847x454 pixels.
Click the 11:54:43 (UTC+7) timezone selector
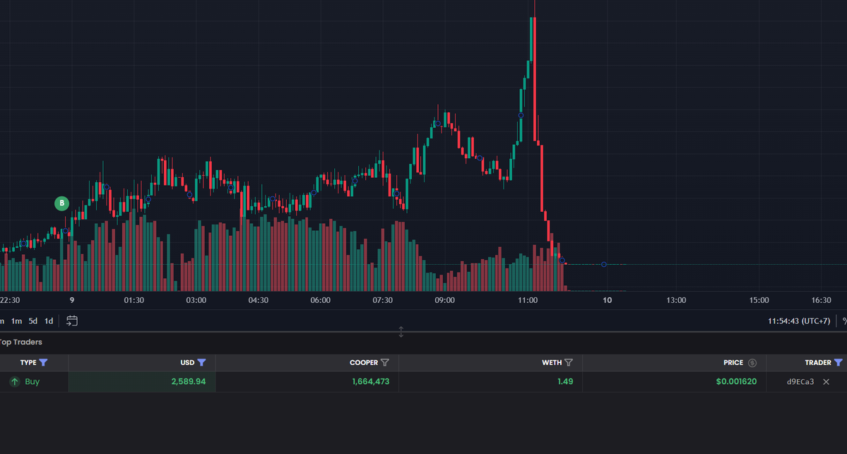point(799,321)
